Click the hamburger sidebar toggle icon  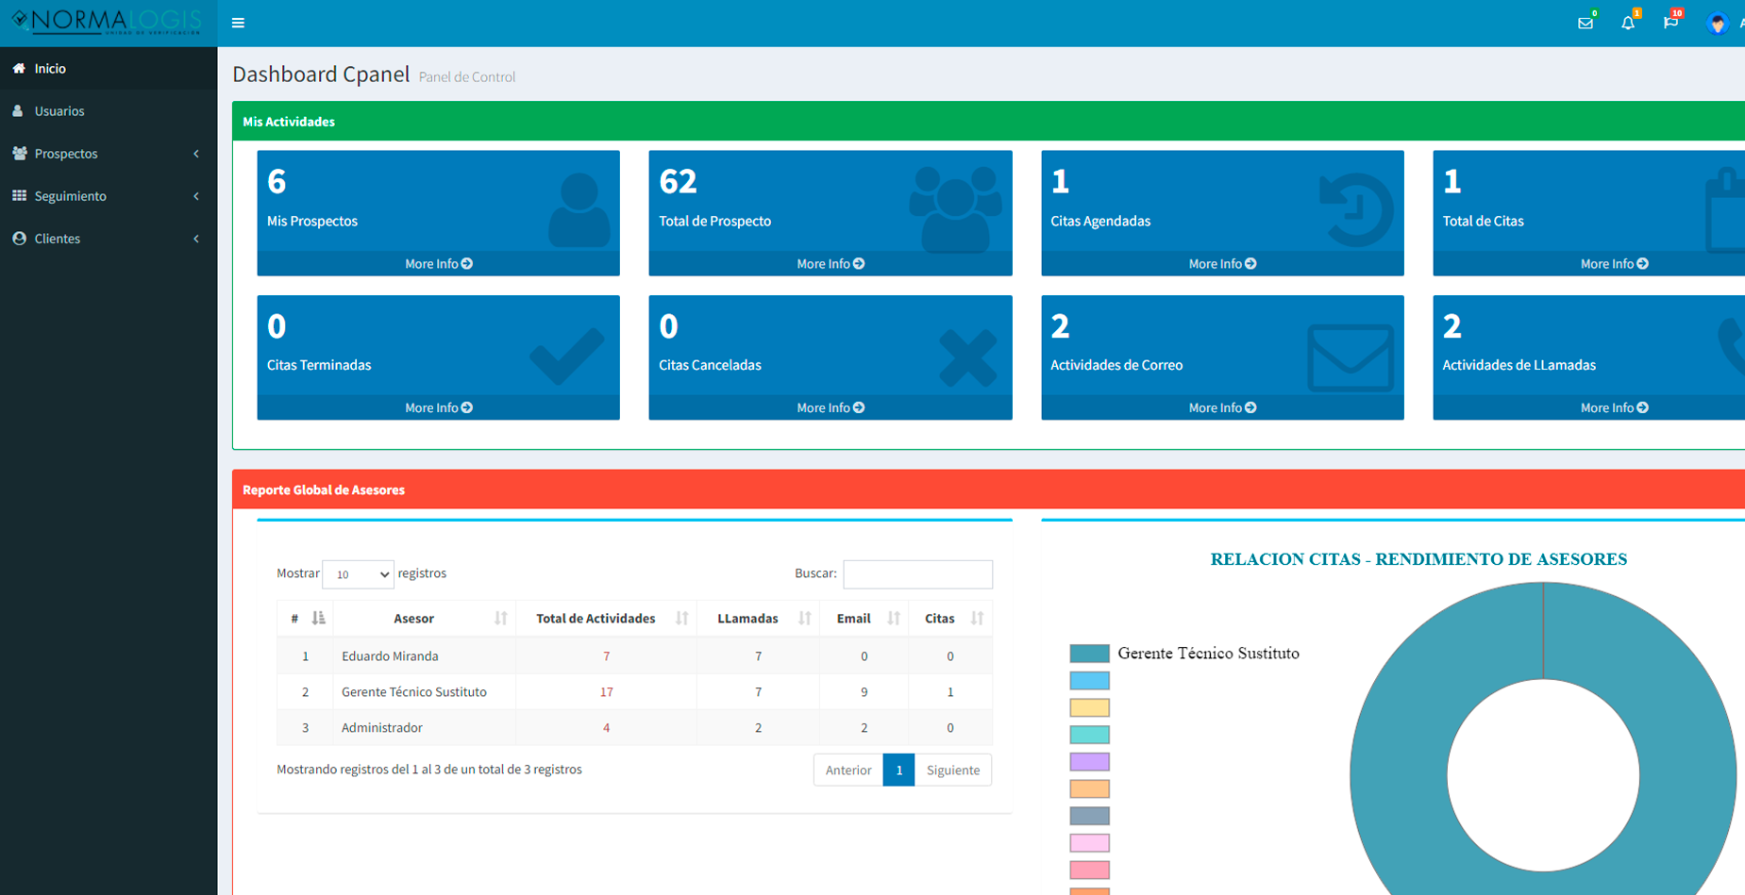[x=238, y=23]
